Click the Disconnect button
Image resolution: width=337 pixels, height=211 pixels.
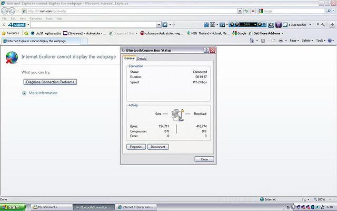click(158, 147)
